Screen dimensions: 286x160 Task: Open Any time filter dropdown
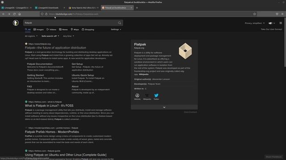tap(68, 36)
